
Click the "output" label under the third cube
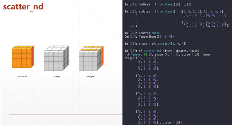(x=91, y=77)
